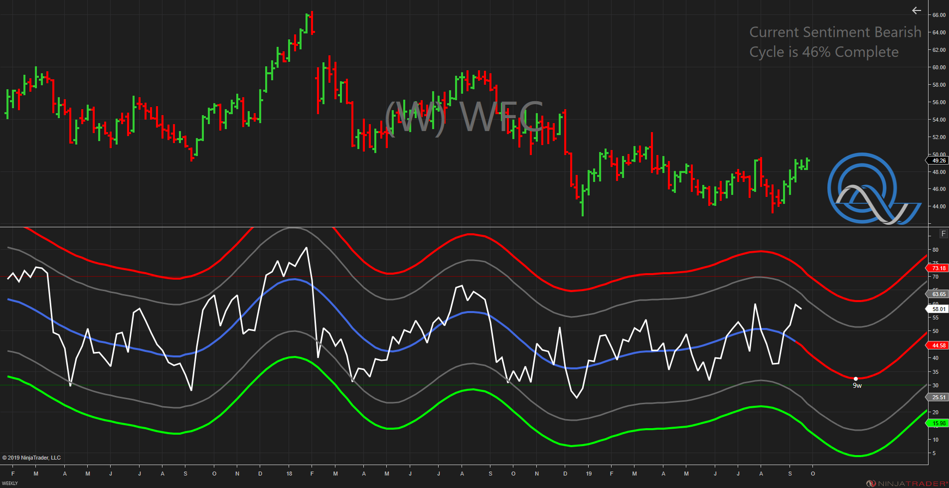Click the blue circular cycle watermark logo

[x=867, y=189]
